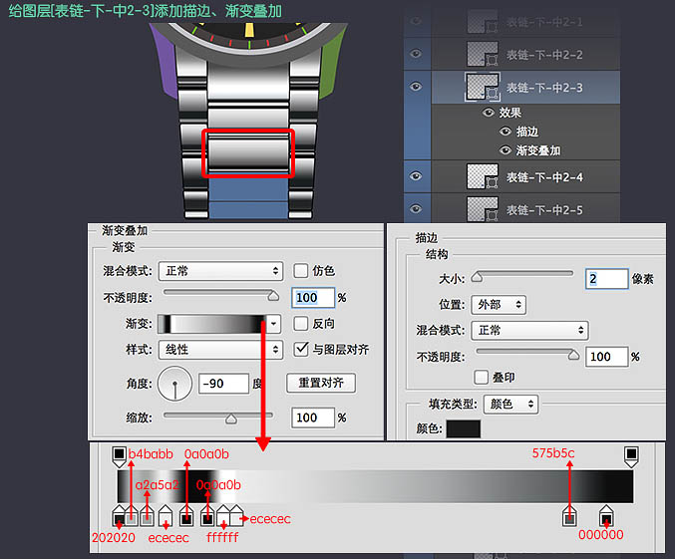
Task: Click the top-right opacity stop of gradient
Action: [631, 455]
